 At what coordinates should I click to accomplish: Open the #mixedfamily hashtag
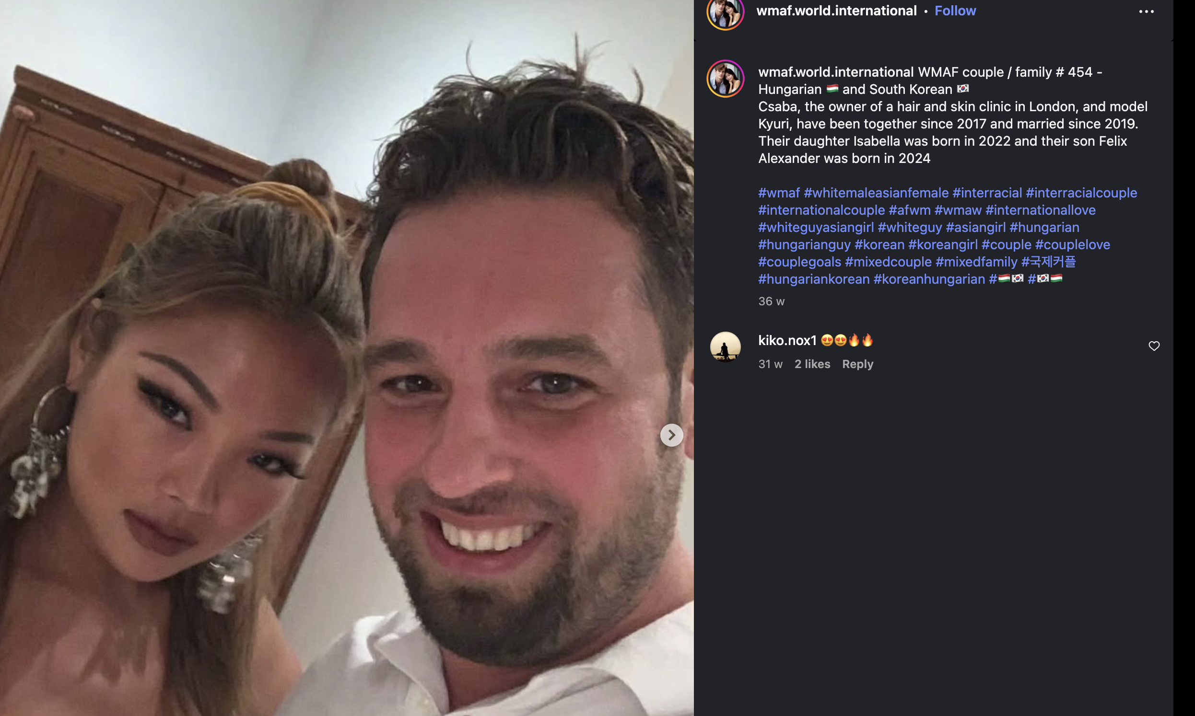coord(976,262)
